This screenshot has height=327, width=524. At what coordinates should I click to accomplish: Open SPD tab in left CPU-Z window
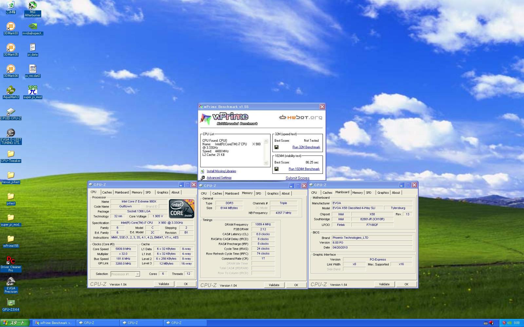[x=148, y=192]
